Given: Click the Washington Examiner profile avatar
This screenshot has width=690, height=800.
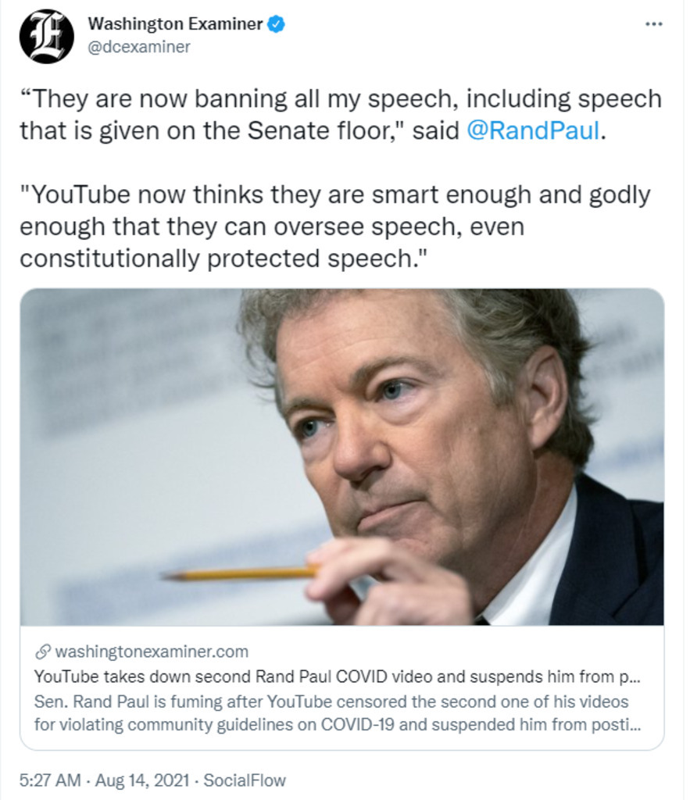Looking at the screenshot, I should click(x=46, y=36).
